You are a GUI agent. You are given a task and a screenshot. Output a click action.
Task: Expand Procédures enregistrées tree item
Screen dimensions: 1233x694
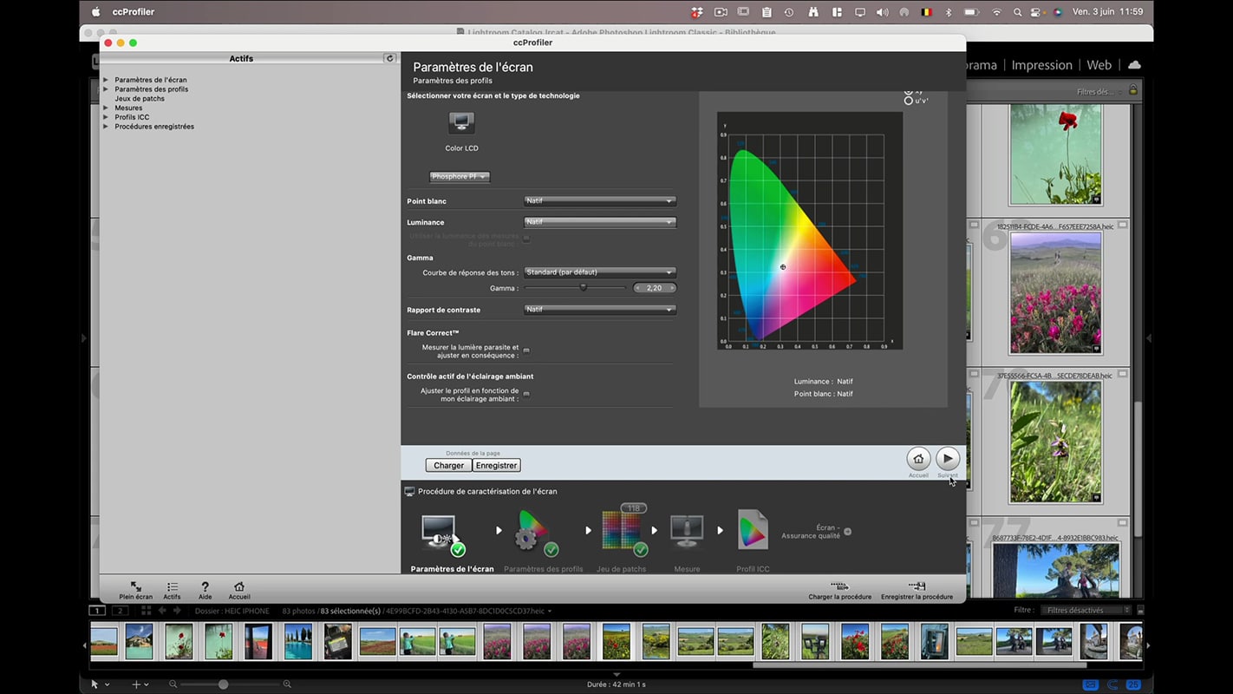tap(106, 127)
